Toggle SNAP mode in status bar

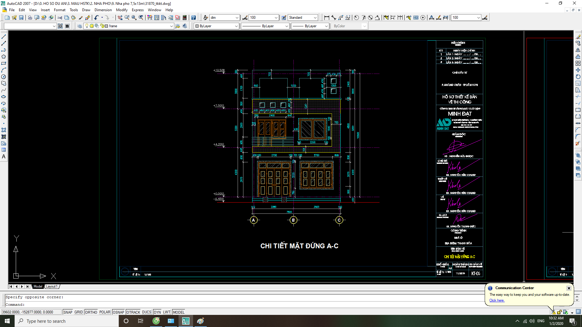(68, 312)
